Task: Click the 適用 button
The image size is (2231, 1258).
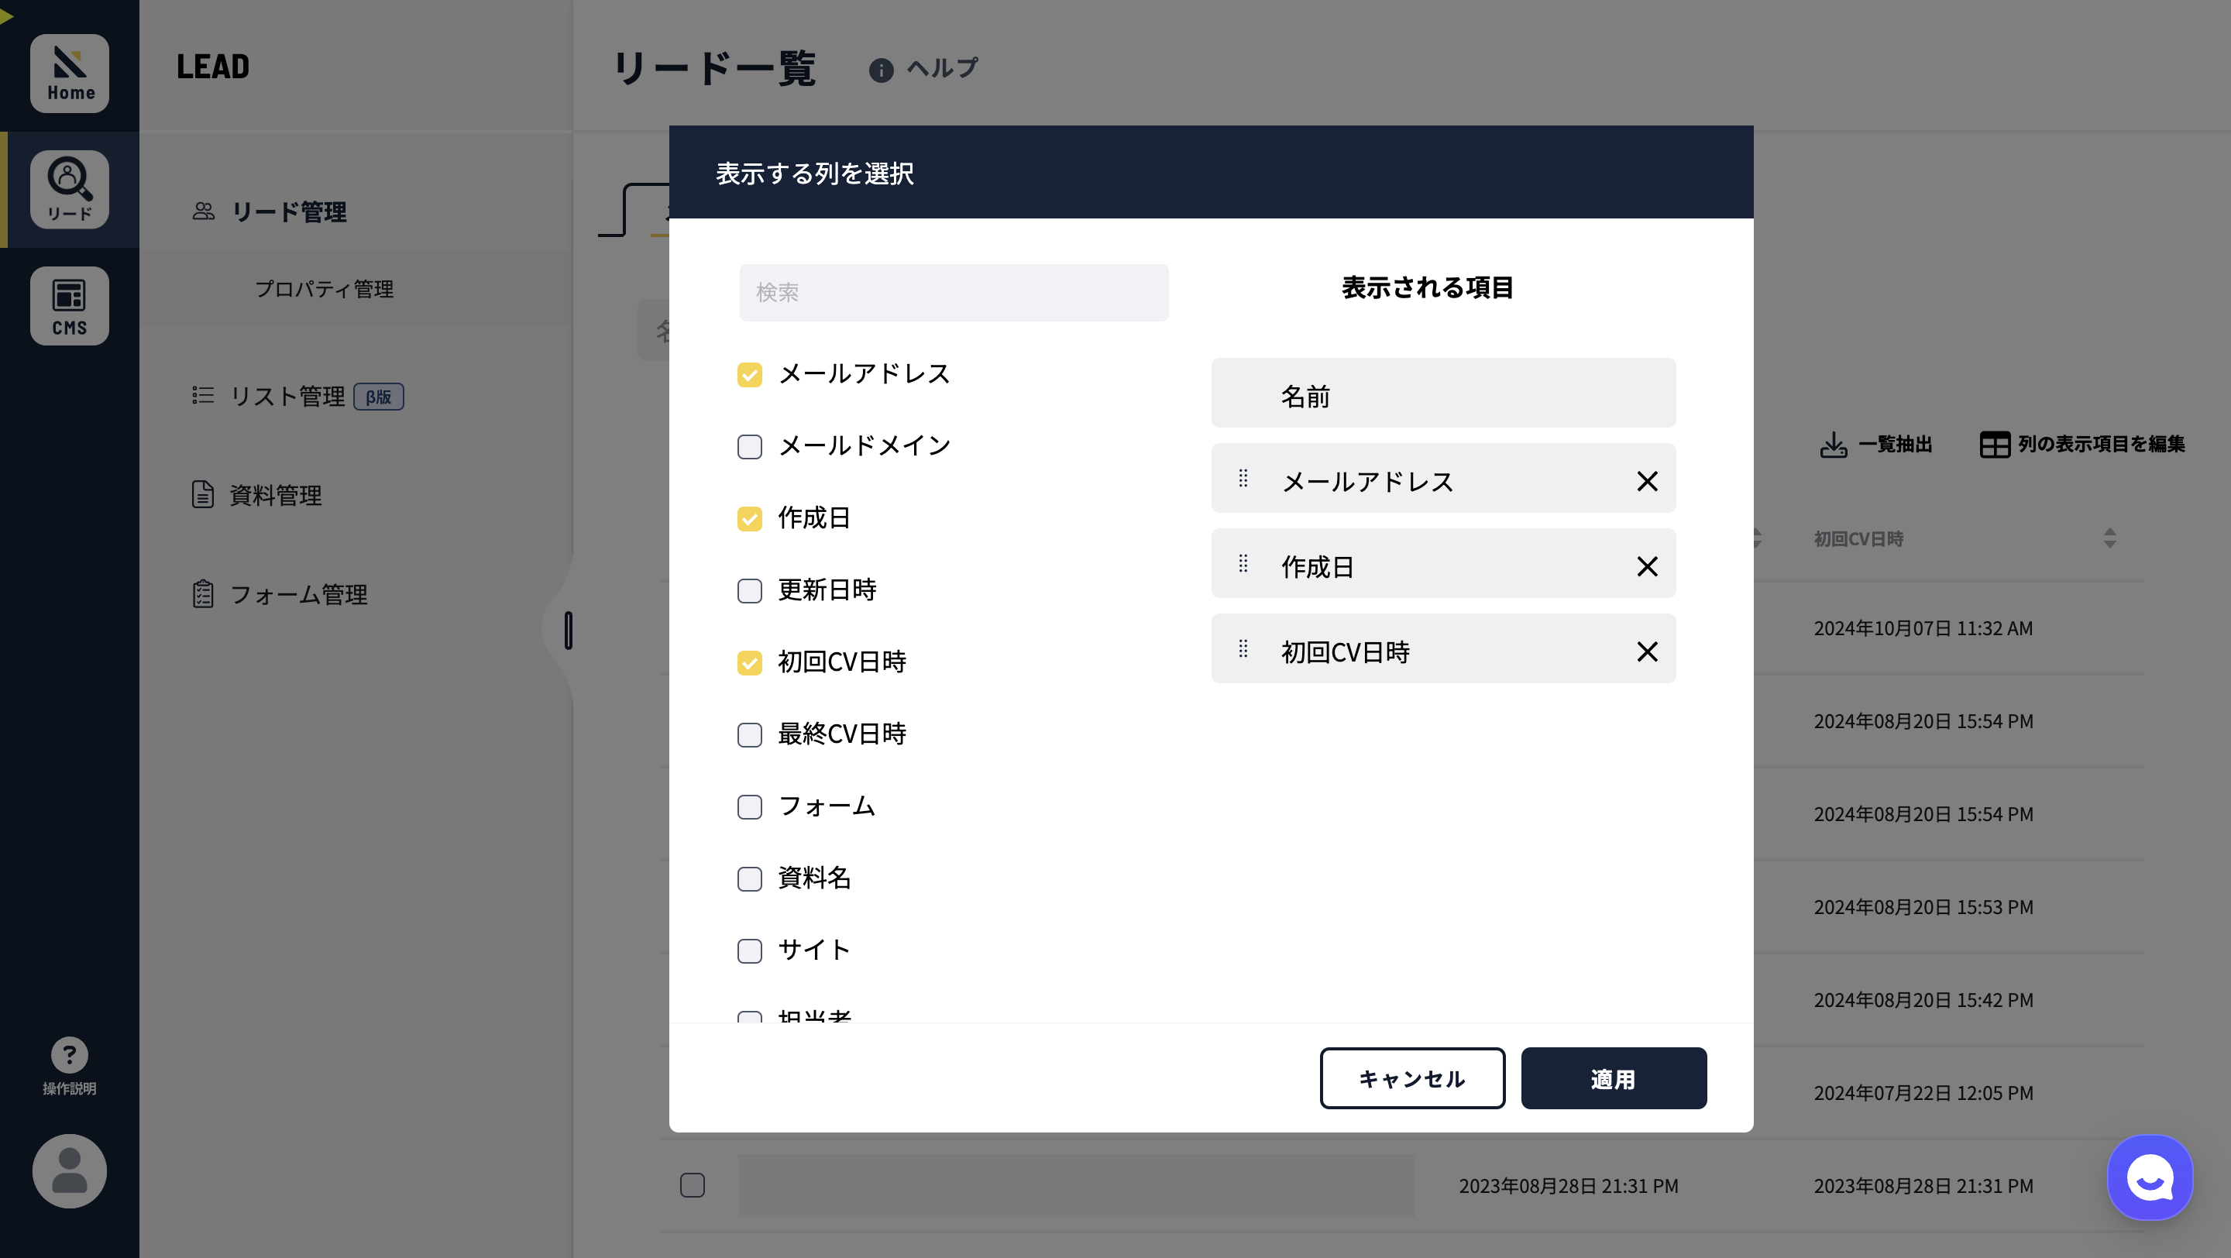Action: tap(1614, 1078)
